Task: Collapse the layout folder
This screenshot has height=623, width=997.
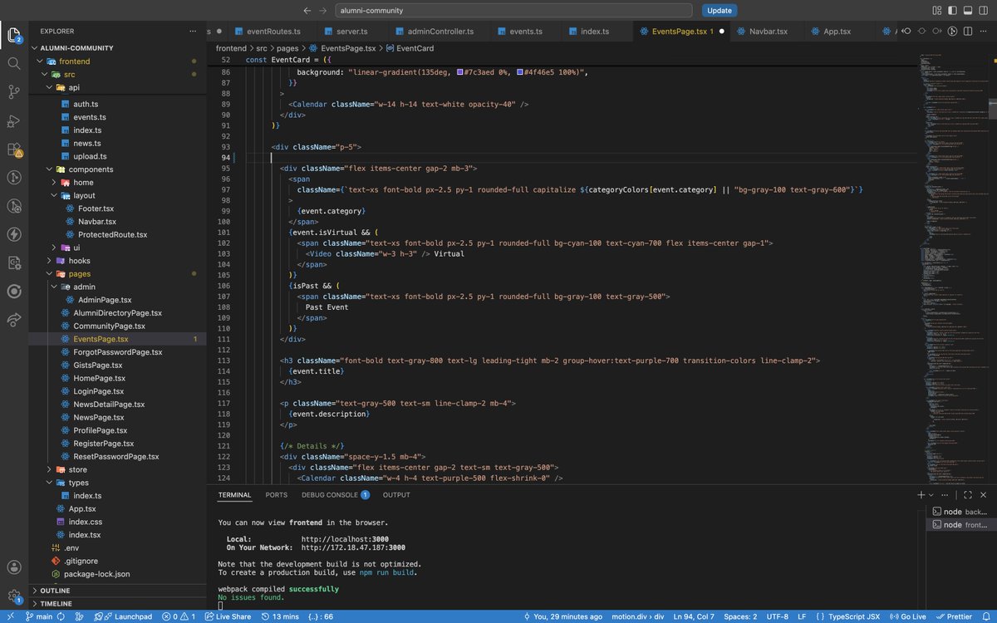Action: coord(116,195)
